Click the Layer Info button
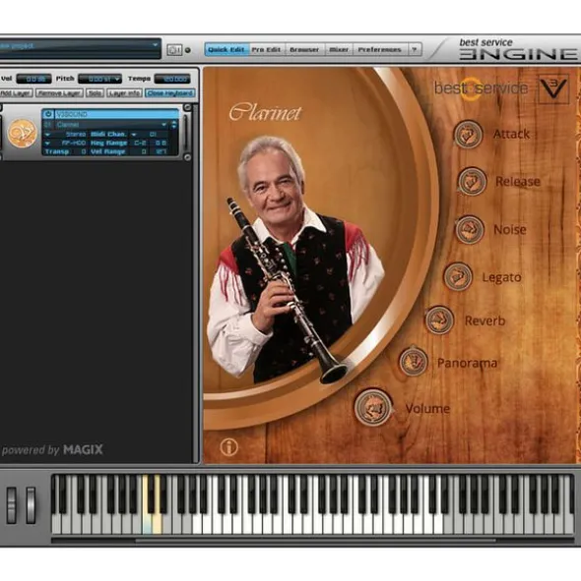 124,93
